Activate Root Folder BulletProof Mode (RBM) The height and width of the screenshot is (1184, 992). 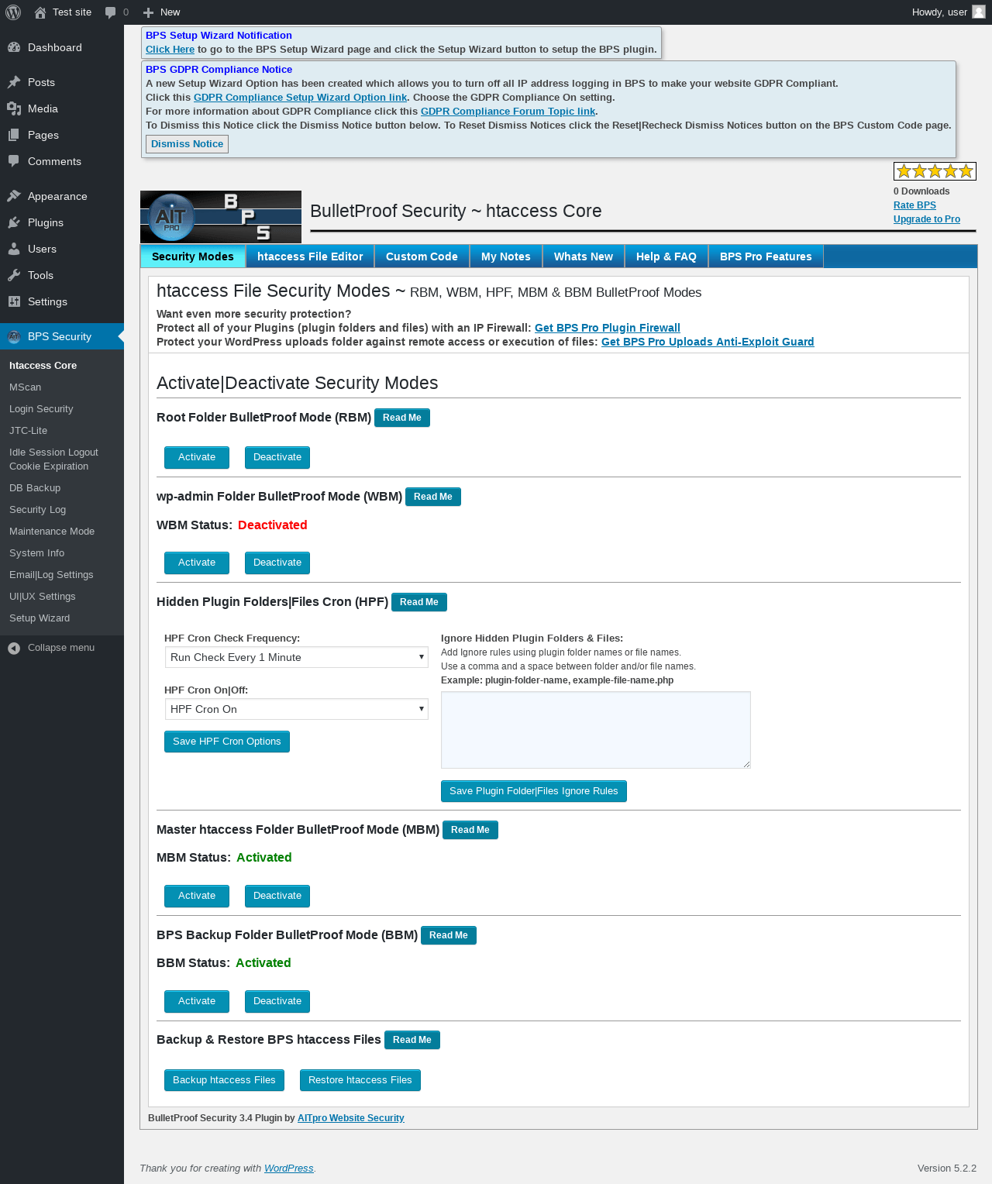pyautogui.click(x=197, y=457)
